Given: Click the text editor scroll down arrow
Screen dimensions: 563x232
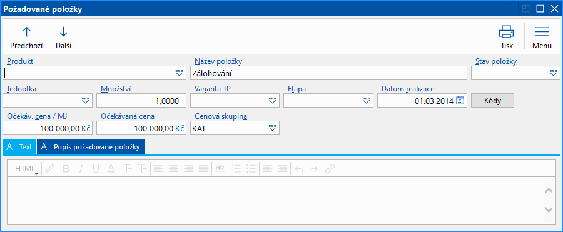Looking at the screenshot, I should click(x=549, y=209).
